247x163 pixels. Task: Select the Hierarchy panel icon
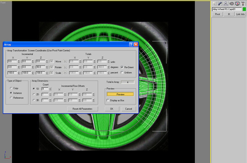coord(226,4)
